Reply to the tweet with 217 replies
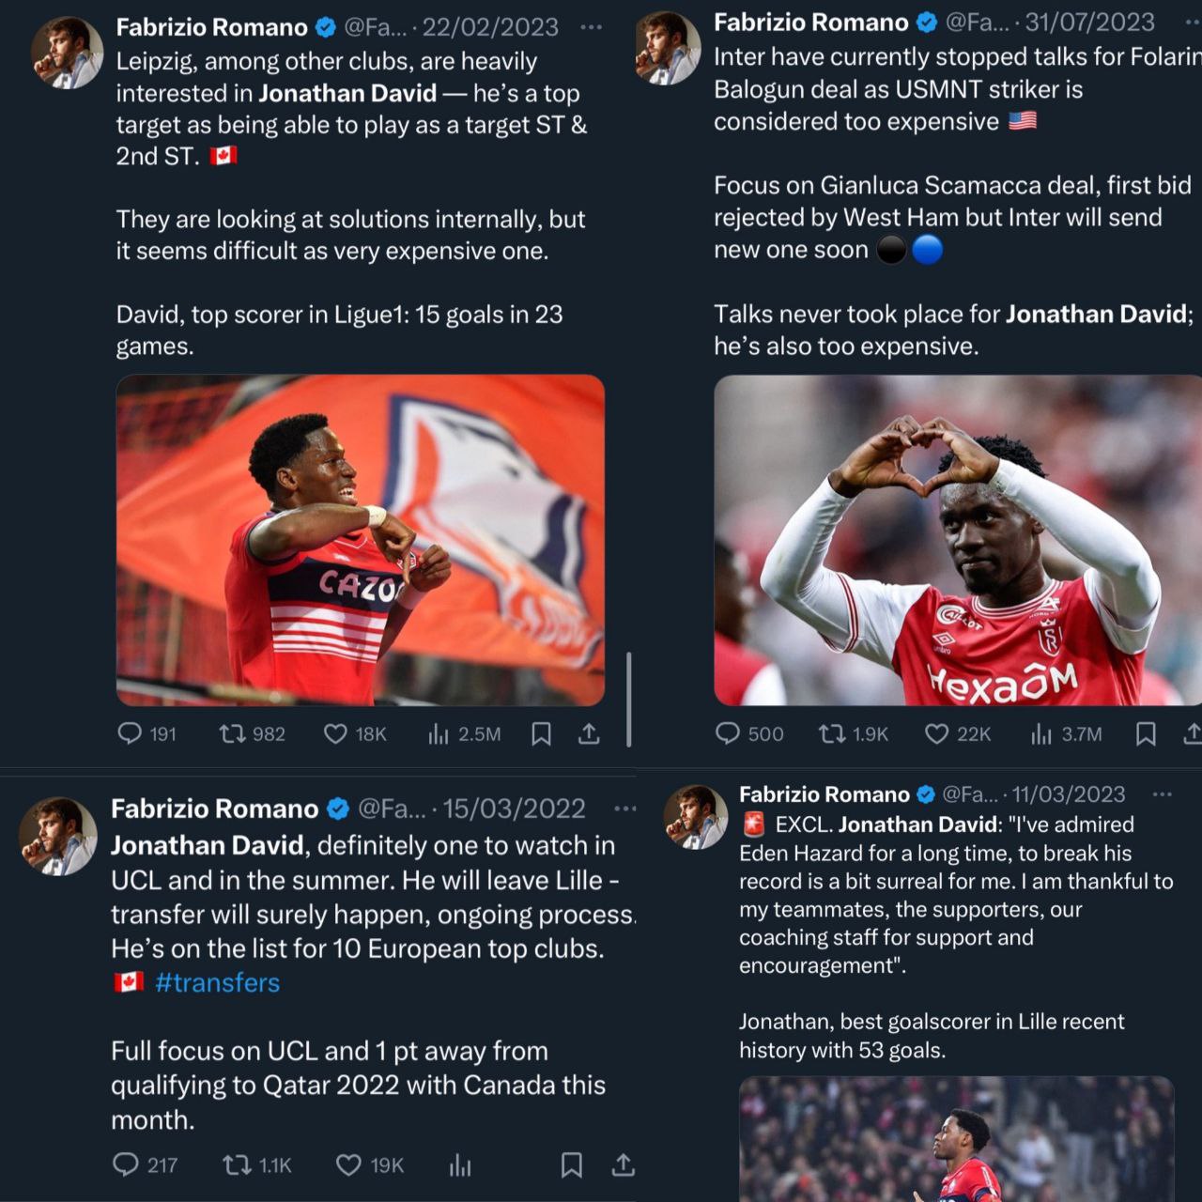The width and height of the screenshot is (1202, 1202). point(126,1164)
